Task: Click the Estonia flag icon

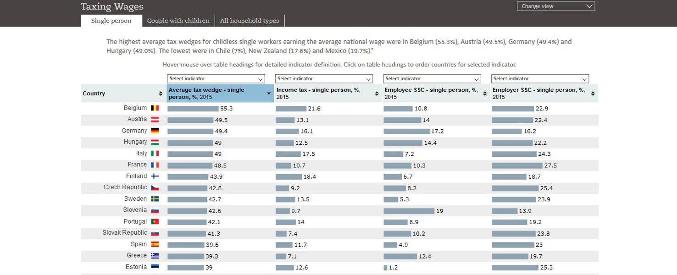Action: (x=155, y=267)
